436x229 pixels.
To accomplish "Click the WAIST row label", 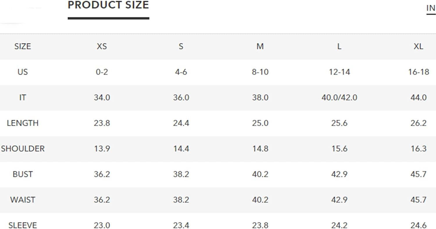I will click(x=23, y=200).
